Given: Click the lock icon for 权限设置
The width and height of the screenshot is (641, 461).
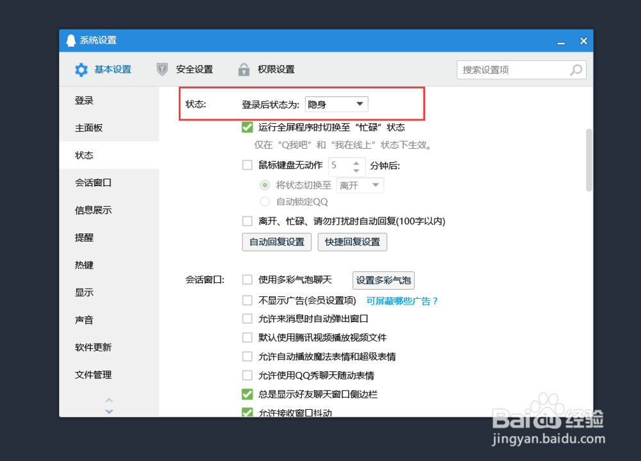Looking at the screenshot, I should tap(244, 69).
